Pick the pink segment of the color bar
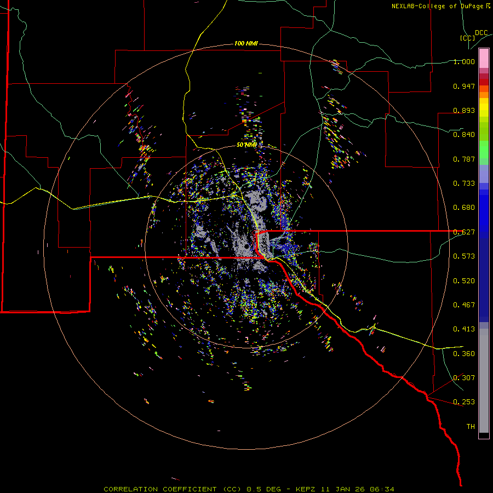493x493 pixels. 484,59
